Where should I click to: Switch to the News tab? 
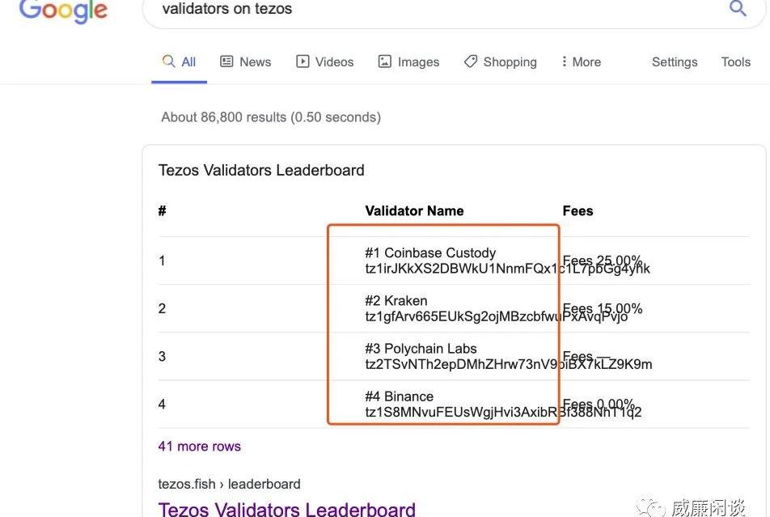tap(246, 62)
